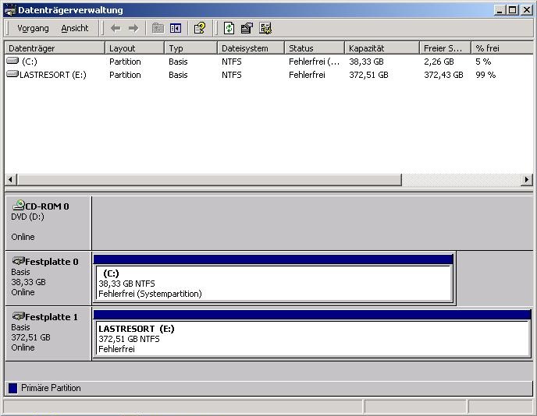Viewport: 537px width, 416px height.
Task: Click the settings icon with the gear
Action: 265,28
